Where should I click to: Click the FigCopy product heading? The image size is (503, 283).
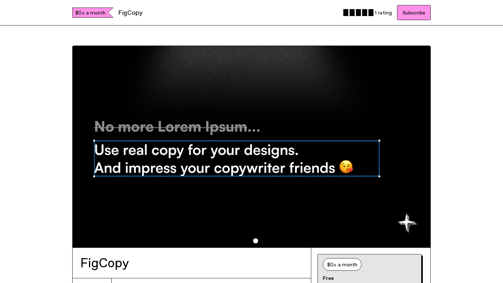[x=105, y=263]
